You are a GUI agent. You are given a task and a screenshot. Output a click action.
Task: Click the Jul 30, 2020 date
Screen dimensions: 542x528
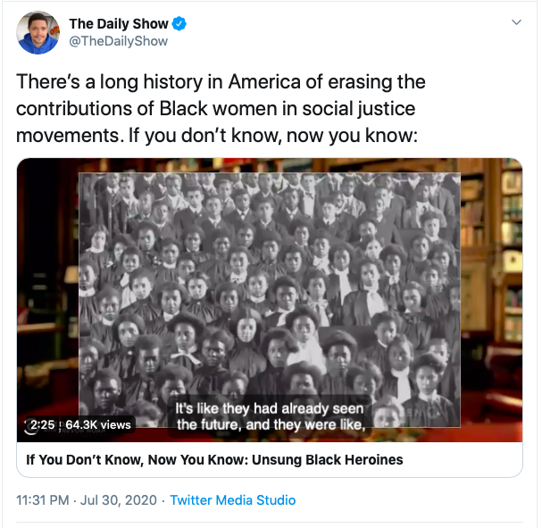point(118,500)
